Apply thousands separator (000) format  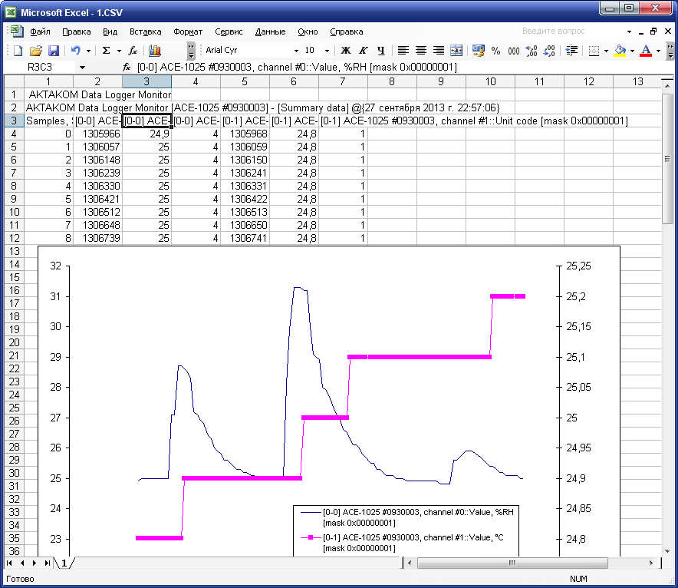[x=514, y=51]
